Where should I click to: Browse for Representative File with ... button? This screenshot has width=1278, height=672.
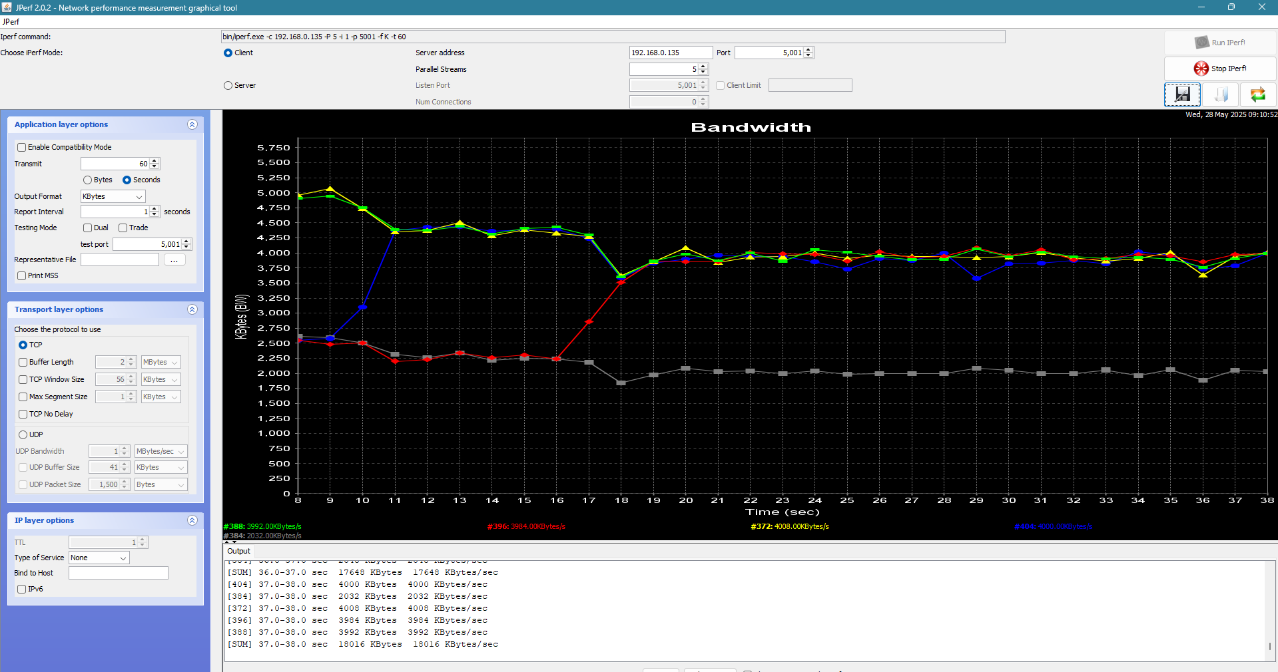coord(174,259)
